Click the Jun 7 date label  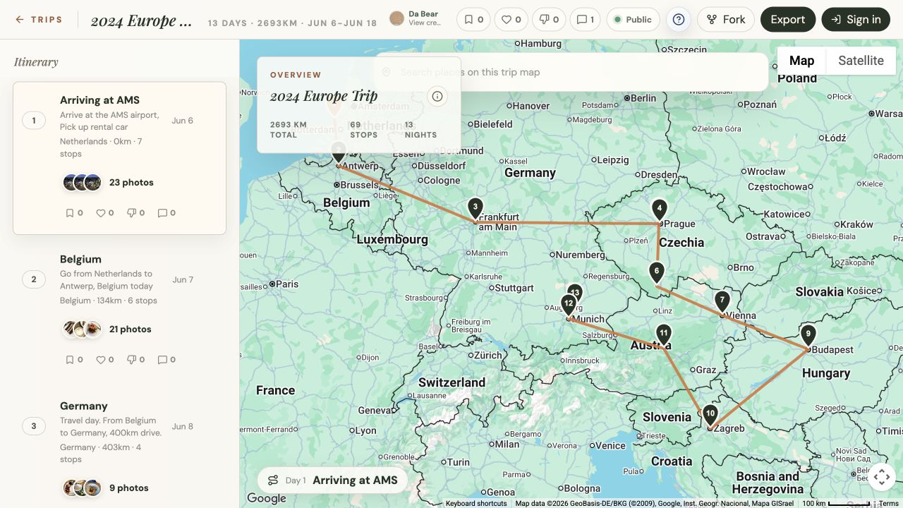pos(183,280)
